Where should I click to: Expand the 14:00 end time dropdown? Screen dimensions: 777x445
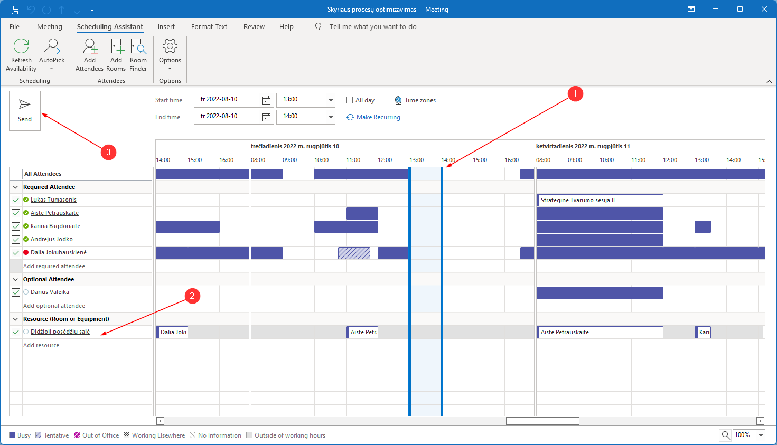pyautogui.click(x=331, y=117)
